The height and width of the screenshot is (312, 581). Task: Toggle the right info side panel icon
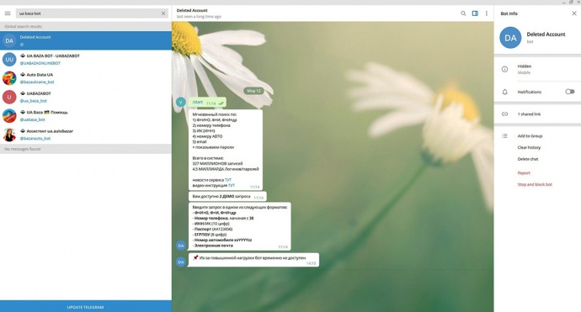pos(475,13)
